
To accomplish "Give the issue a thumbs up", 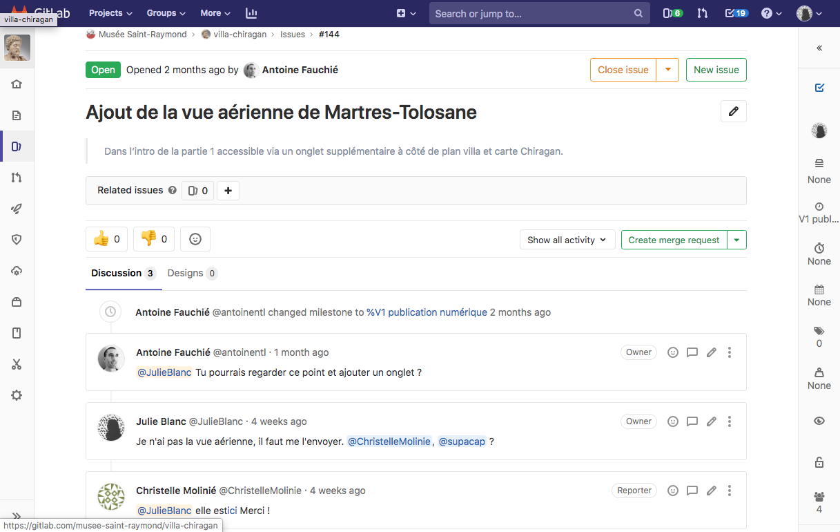I will coord(107,239).
